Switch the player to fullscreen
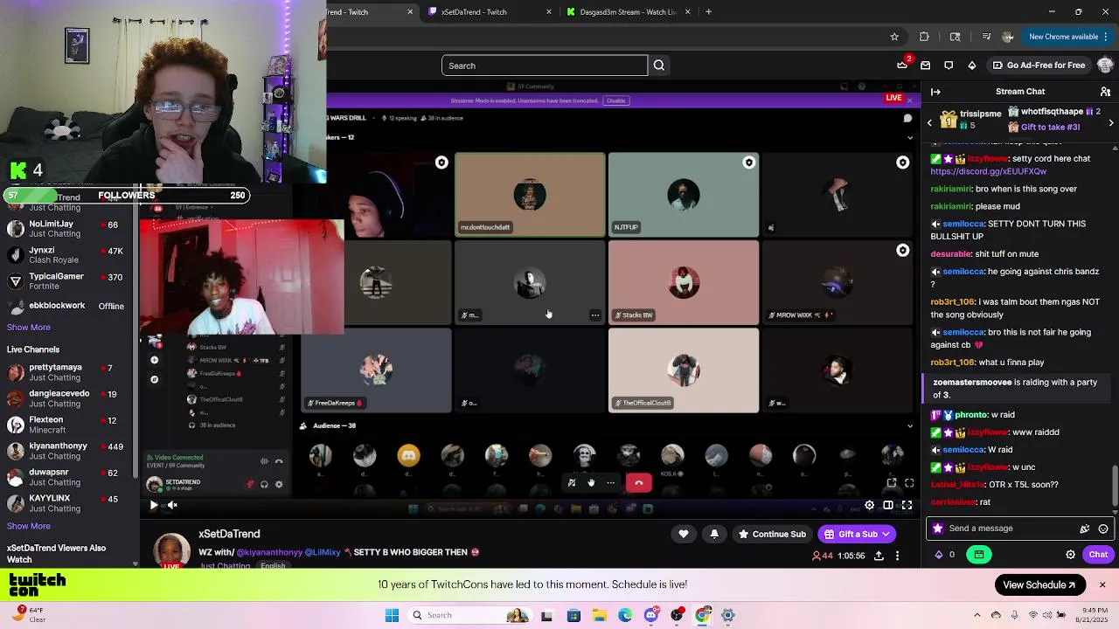This screenshot has width=1119, height=629. [x=907, y=505]
